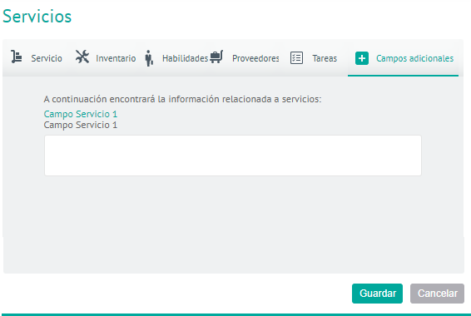This screenshot has width=471, height=316.
Task: Save changes with the Guardar button
Action: [377, 294]
